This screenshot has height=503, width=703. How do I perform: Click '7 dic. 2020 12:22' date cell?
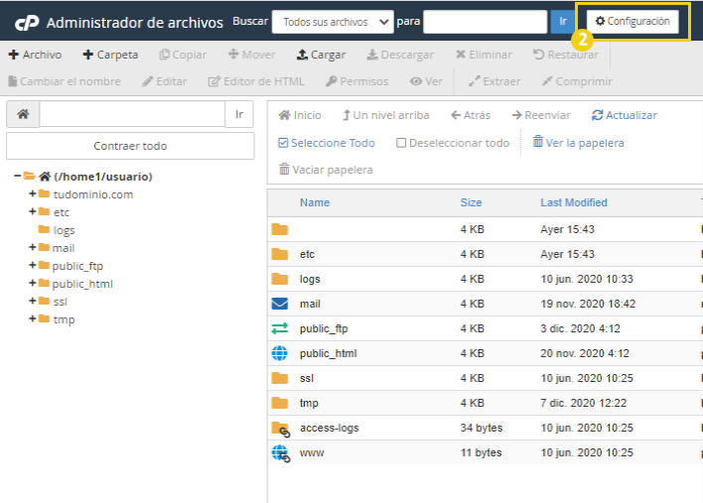point(583,403)
